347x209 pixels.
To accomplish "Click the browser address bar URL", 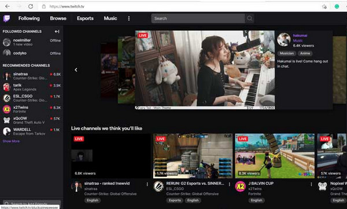I will [x=67, y=6].
